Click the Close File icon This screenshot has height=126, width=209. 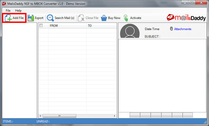click(81, 18)
